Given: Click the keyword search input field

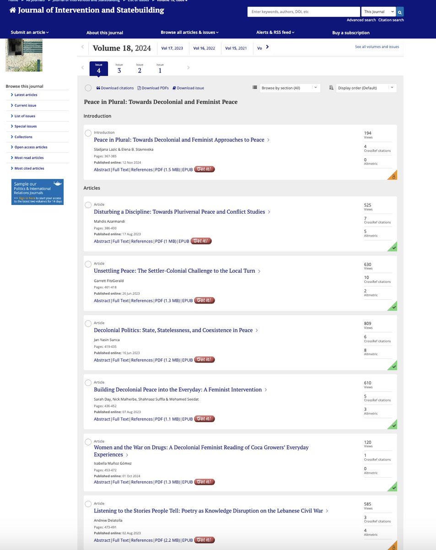Looking at the screenshot, I should click(304, 12).
